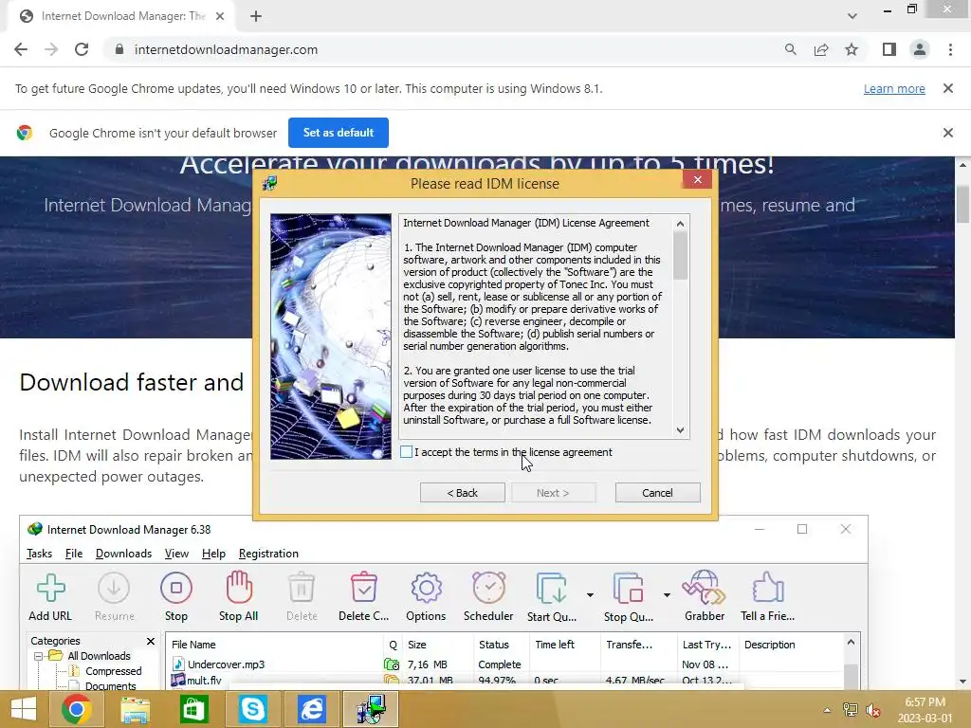
Task: Click the Back button in IDM license dialog
Action: 462,493
